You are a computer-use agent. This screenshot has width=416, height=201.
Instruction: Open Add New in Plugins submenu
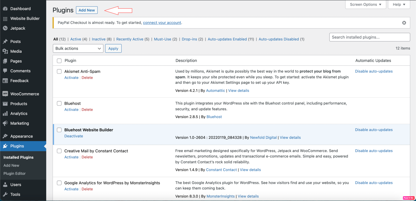(11, 165)
